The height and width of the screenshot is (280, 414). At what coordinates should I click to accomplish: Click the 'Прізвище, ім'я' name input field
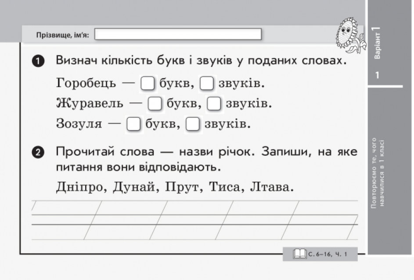click(x=178, y=34)
